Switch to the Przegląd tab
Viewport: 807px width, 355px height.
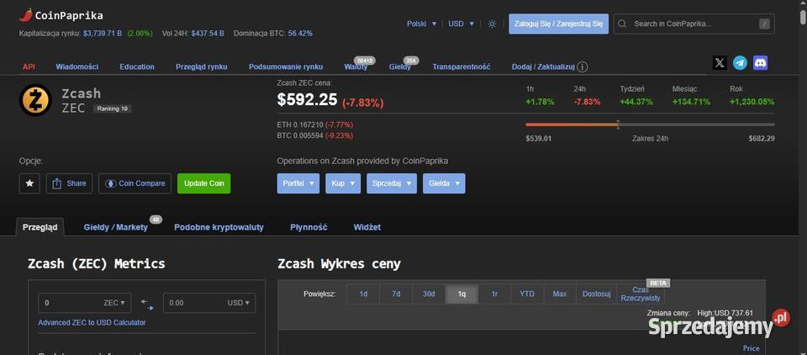40,227
